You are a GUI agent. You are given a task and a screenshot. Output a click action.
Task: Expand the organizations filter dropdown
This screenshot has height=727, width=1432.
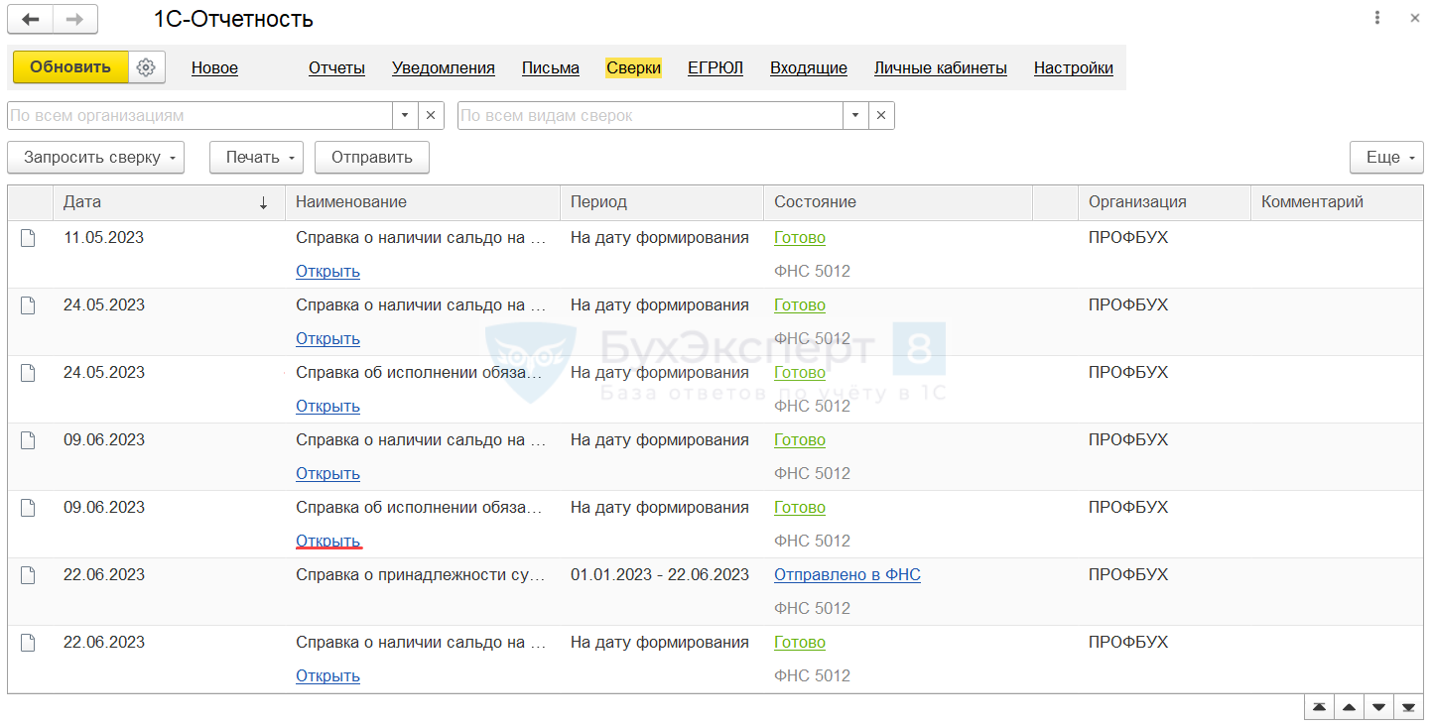[x=405, y=115]
